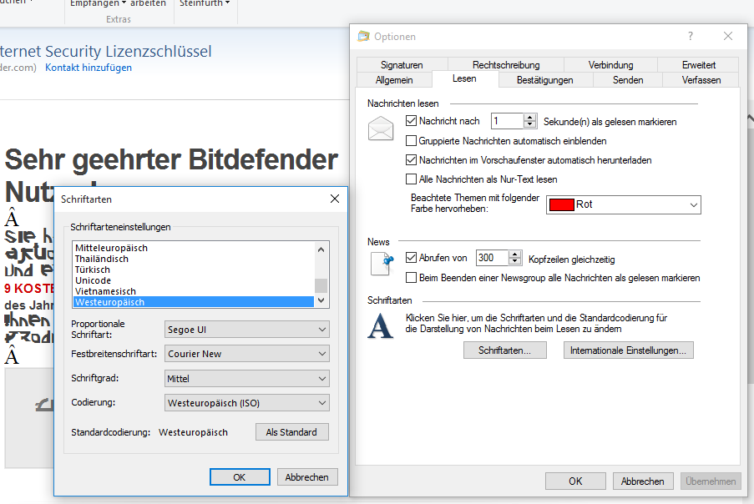Click the envelope icon under Nachrichten lesen

(x=381, y=129)
